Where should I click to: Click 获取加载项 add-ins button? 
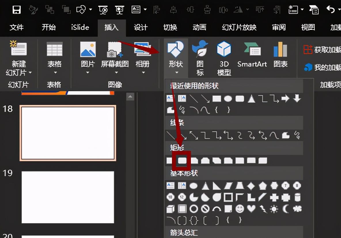322,50
